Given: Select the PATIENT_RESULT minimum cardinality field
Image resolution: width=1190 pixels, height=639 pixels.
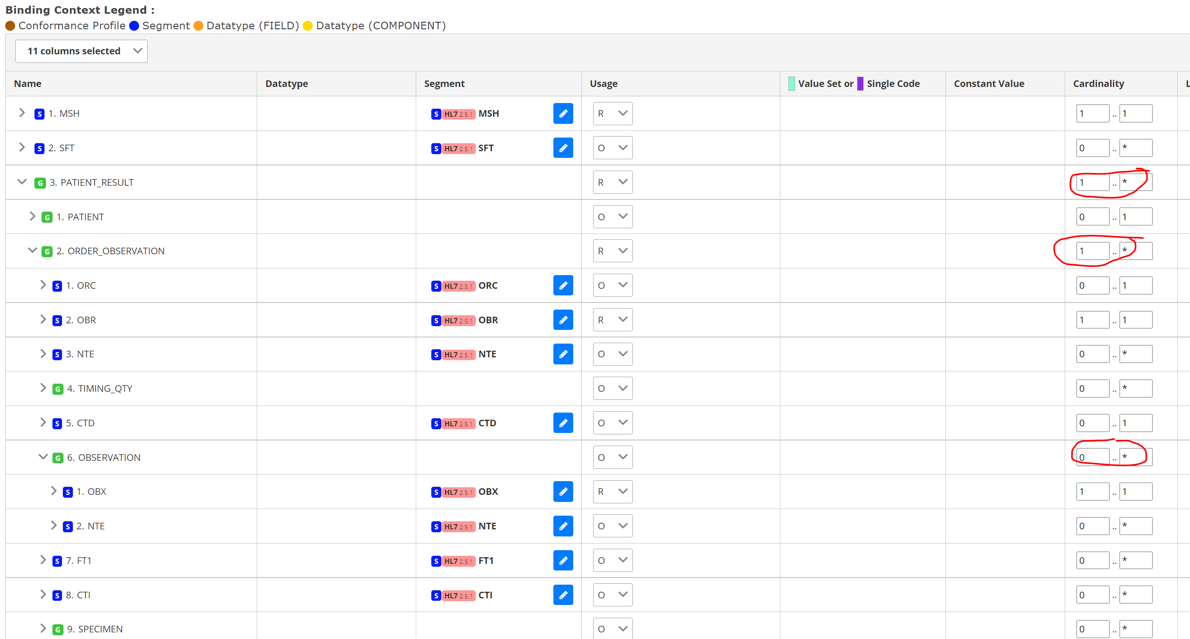Looking at the screenshot, I should coord(1093,182).
